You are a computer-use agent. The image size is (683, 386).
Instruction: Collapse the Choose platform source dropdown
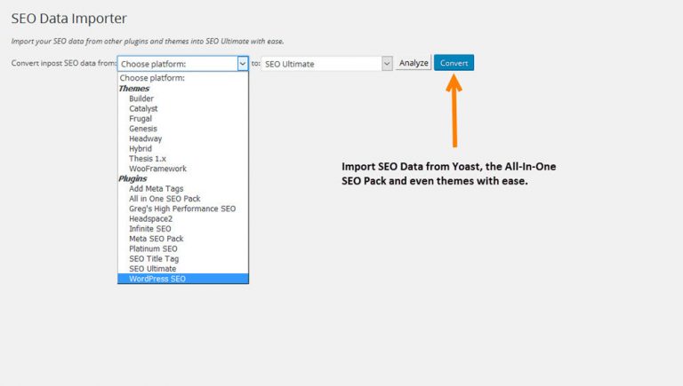(242, 64)
